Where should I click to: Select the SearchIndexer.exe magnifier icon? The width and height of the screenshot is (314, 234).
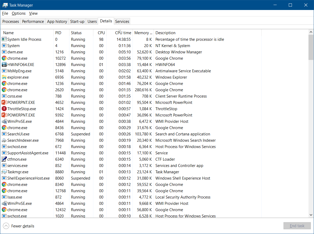4,140
